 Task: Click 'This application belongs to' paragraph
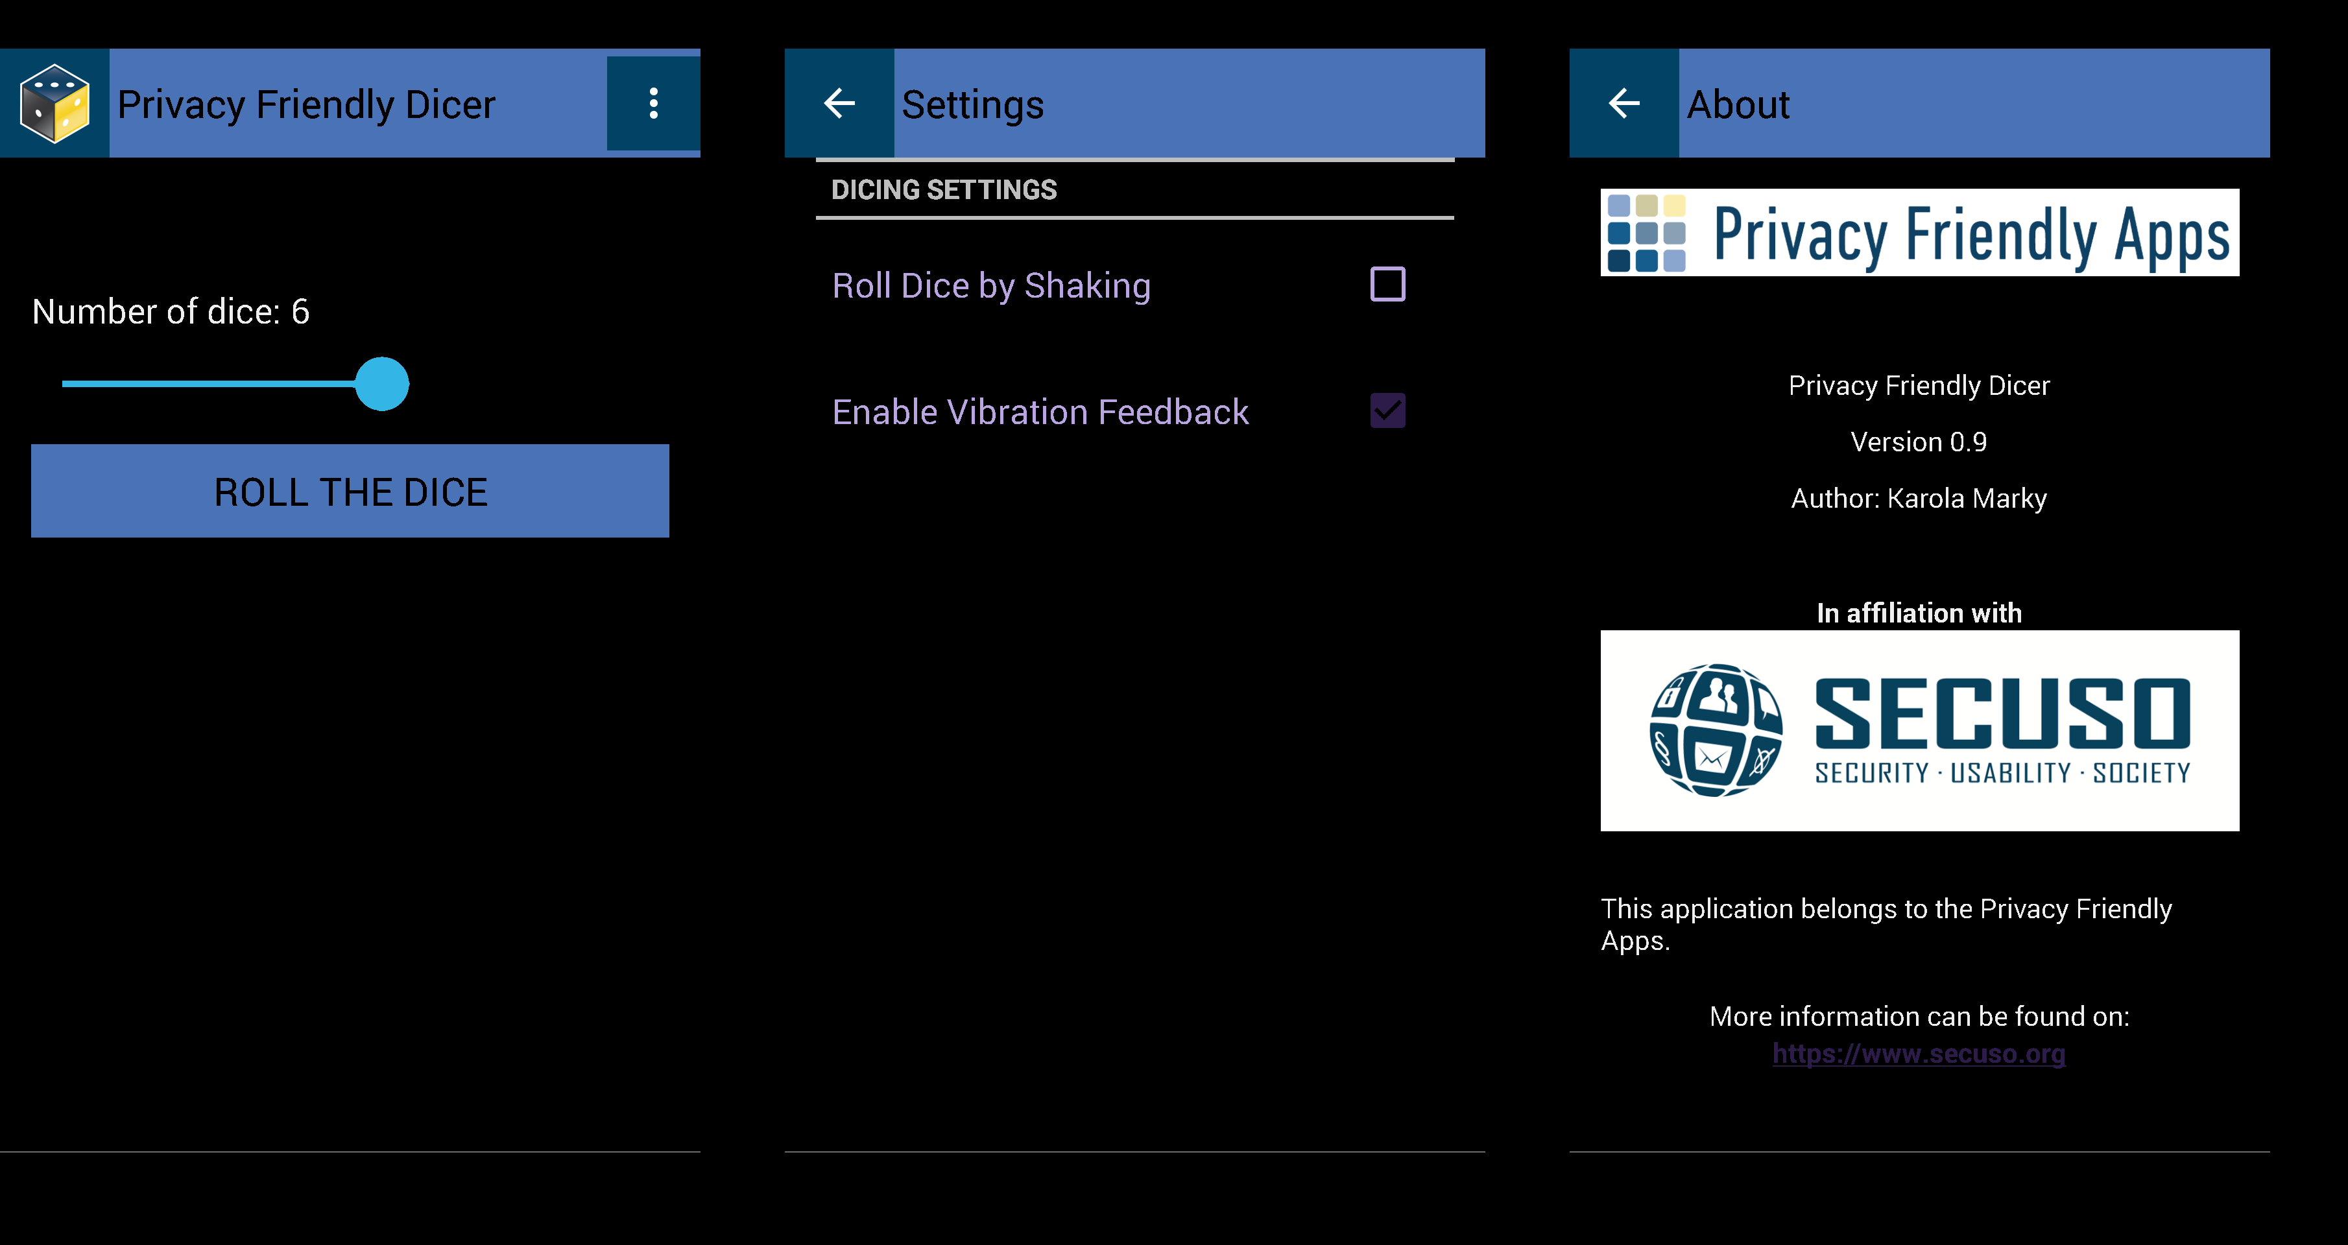pos(1886,924)
